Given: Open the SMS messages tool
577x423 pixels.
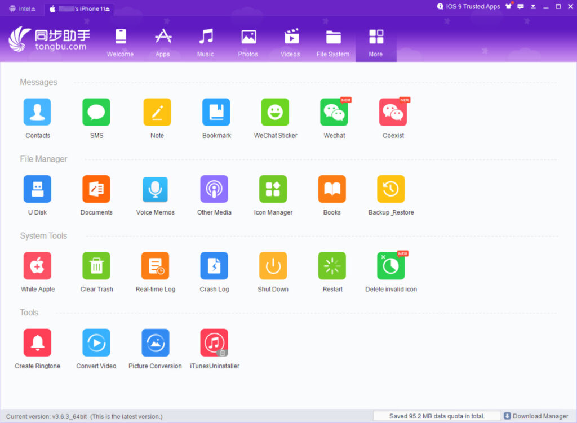Looking at the screenshot, I should 96,112.
